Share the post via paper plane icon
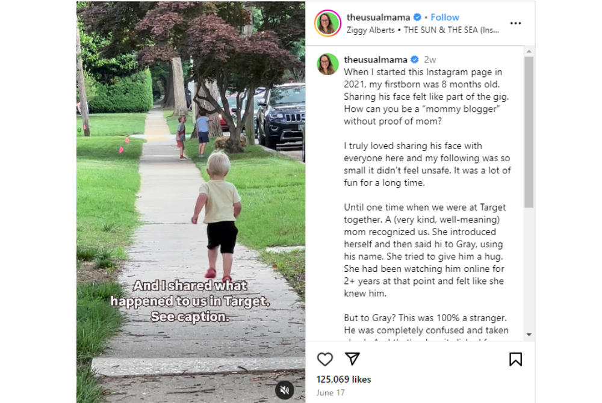 (352, 359)
